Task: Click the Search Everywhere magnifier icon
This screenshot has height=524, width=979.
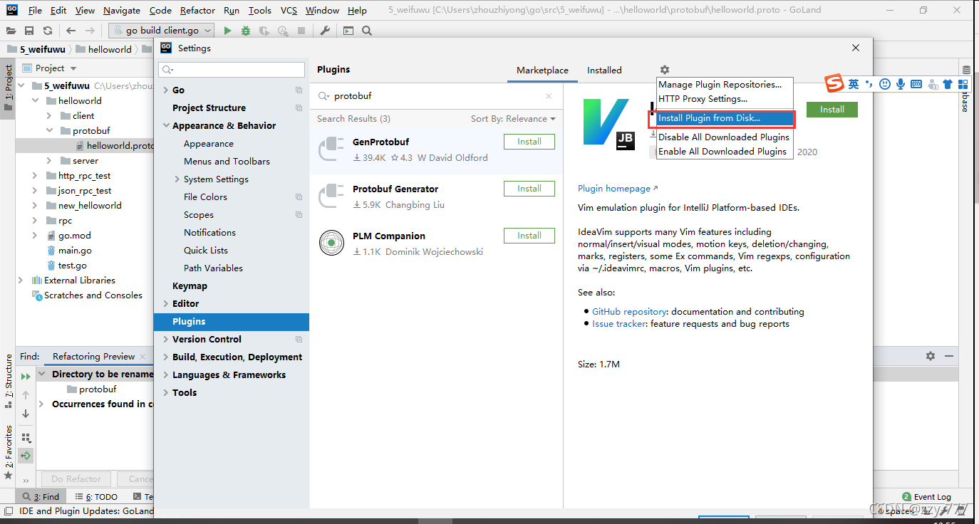Action: click(367, 31)
